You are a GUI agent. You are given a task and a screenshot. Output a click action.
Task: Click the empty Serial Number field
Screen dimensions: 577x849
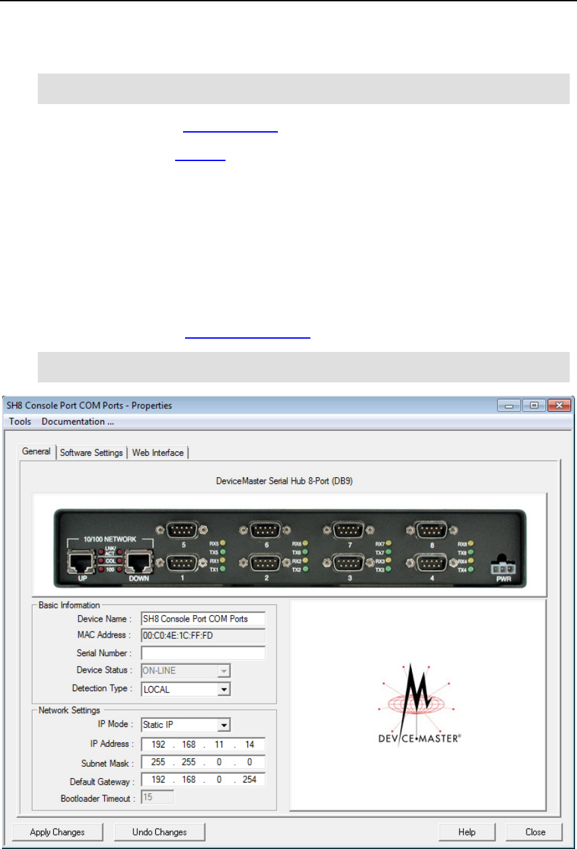point(203,653)
